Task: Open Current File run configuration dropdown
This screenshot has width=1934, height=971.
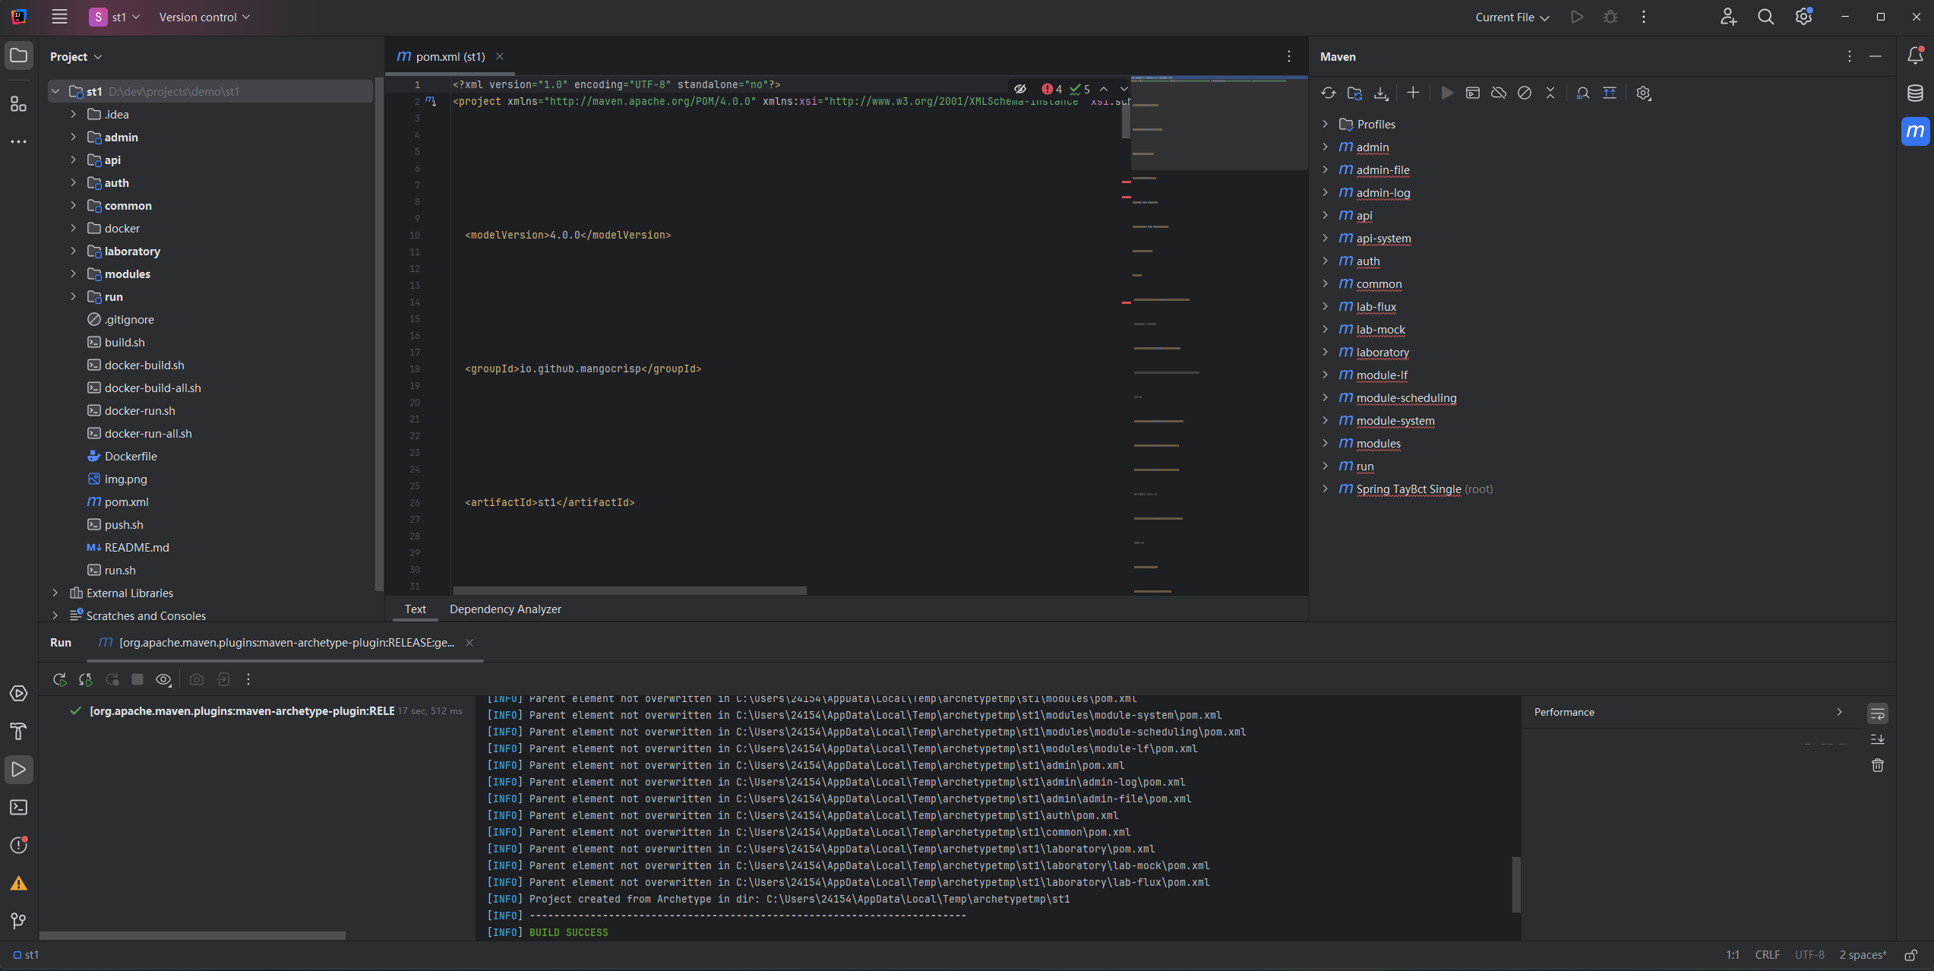Action: pos(1512,17)
